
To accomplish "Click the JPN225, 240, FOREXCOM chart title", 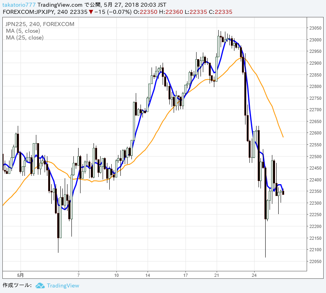I will coord(40,24).
